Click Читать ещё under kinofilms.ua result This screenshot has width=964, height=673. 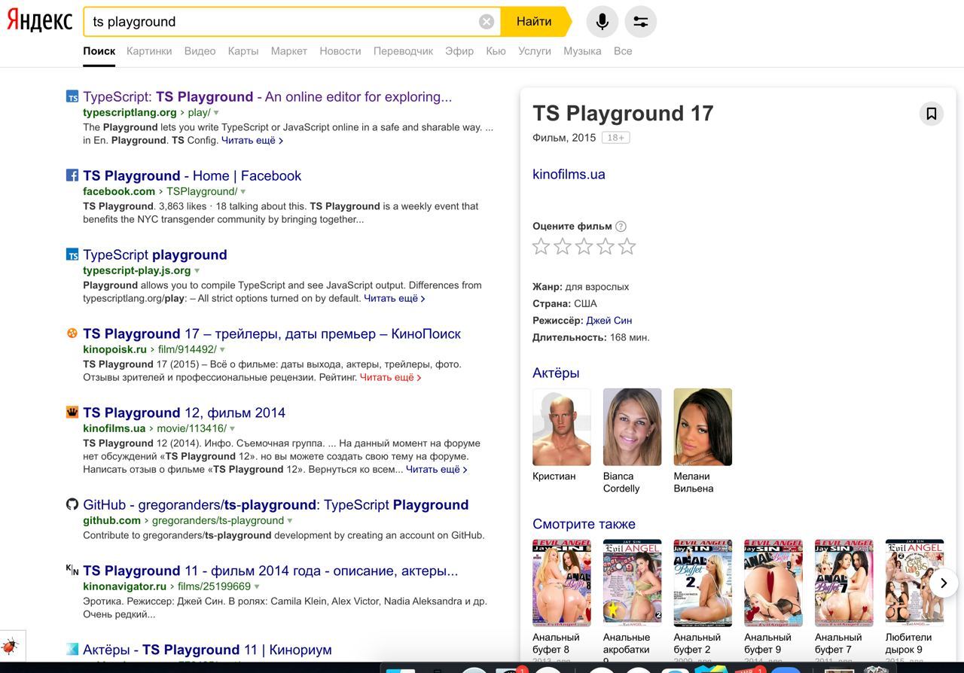click(x=436, y=469)
